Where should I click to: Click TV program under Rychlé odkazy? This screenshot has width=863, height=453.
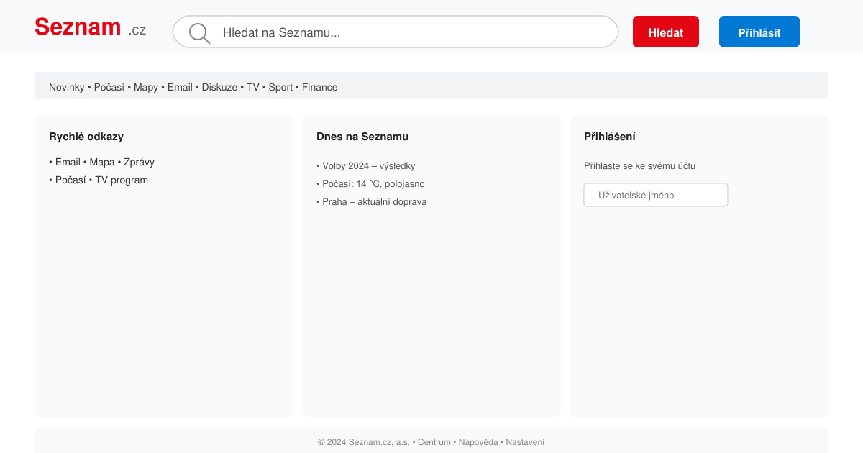pyautogui.click(x=122, y=180)
